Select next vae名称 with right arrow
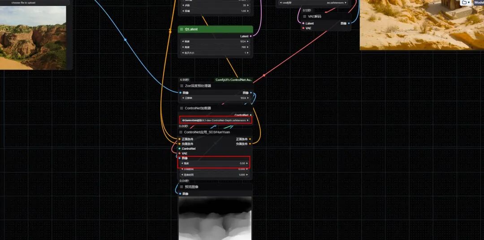484x240 pixels. [x=346, y=3]
